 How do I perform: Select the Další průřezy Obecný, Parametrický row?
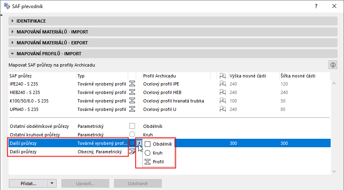click(x=65, y=152)
